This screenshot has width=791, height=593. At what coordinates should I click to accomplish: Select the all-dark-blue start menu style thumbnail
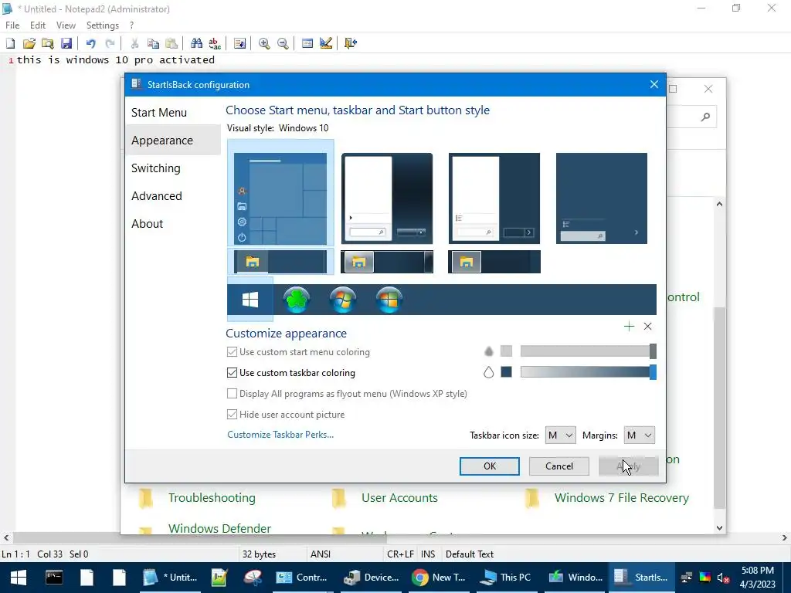601,198
